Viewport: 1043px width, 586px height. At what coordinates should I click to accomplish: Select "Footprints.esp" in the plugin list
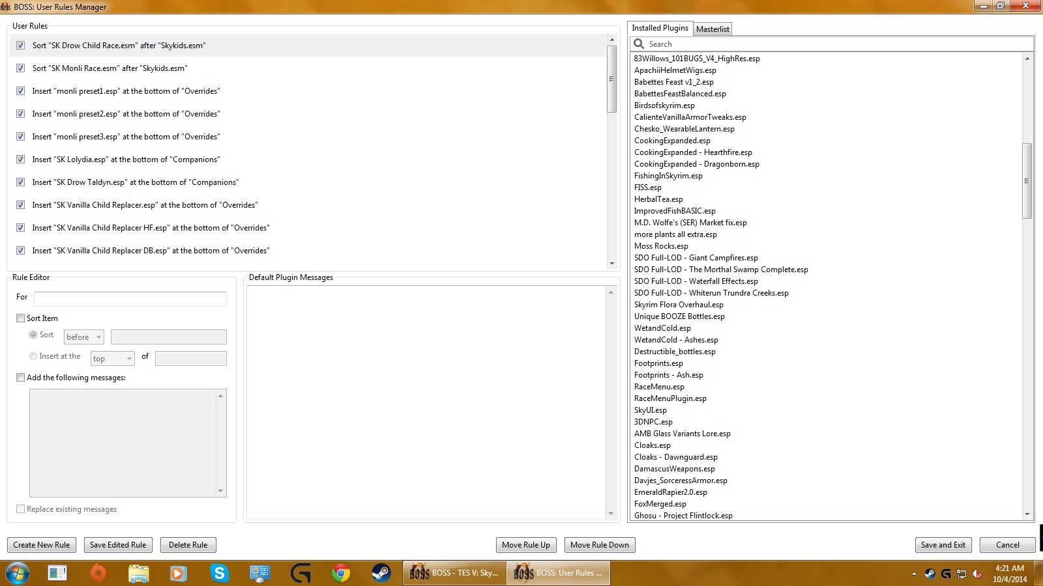pos(658,363)
